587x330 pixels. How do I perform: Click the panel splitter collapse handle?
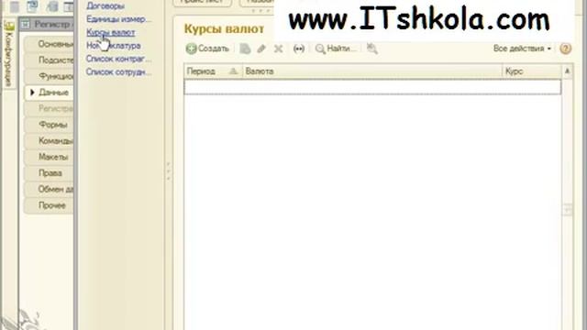click(169, 171)
